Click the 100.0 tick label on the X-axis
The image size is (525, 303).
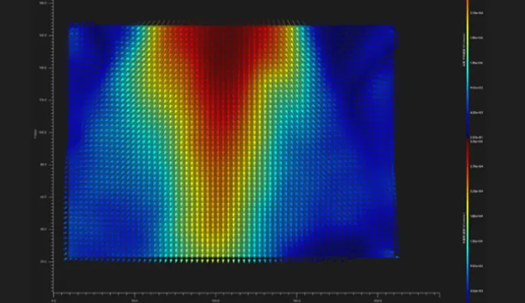click(x=215, y=301)
